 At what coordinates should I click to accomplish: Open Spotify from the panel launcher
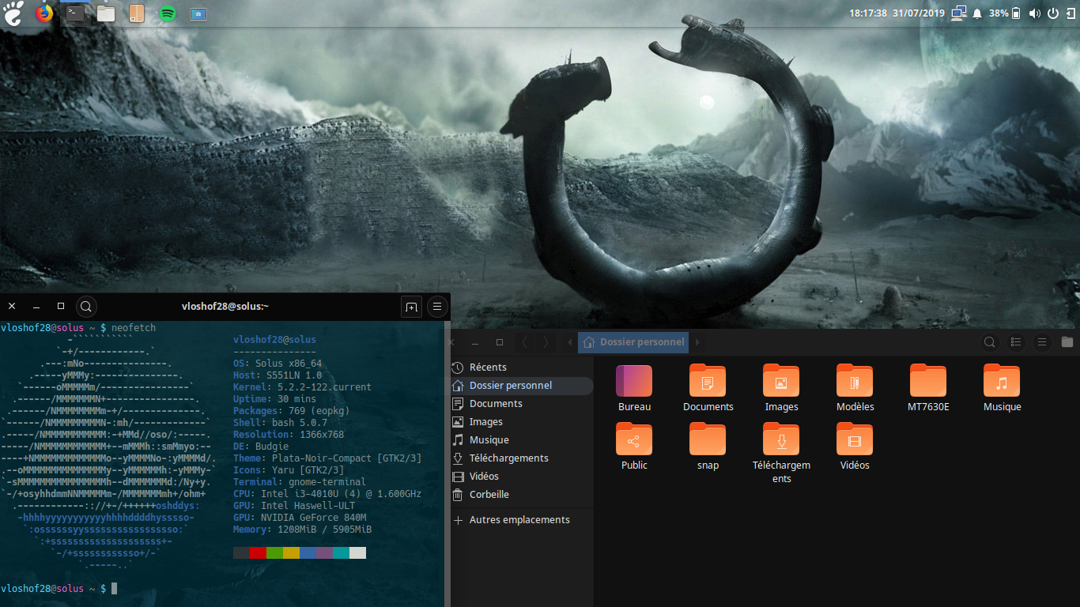click(167, 13)
